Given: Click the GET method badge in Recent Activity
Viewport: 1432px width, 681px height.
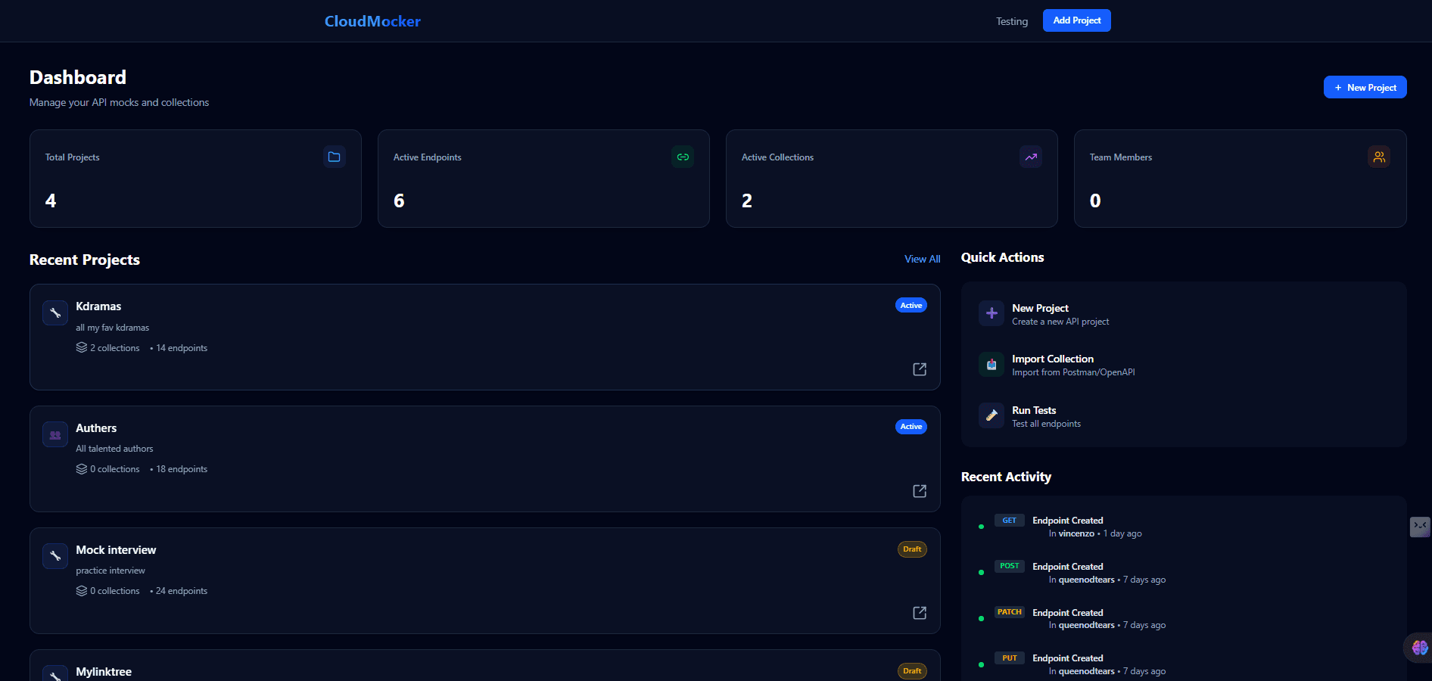Looking at the screenshot, I should coord(1009,520).
